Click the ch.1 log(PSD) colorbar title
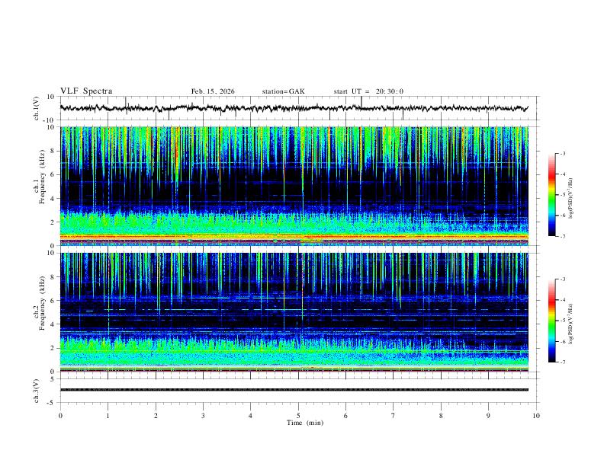The height and width of the screenshot is (466, 604). pyautogui.click(x=572, y=198)
